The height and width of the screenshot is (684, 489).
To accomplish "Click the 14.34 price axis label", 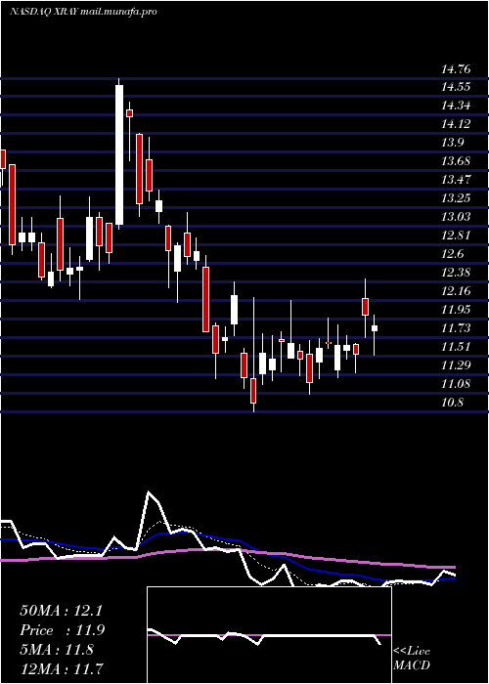I will tap(456, 106).
